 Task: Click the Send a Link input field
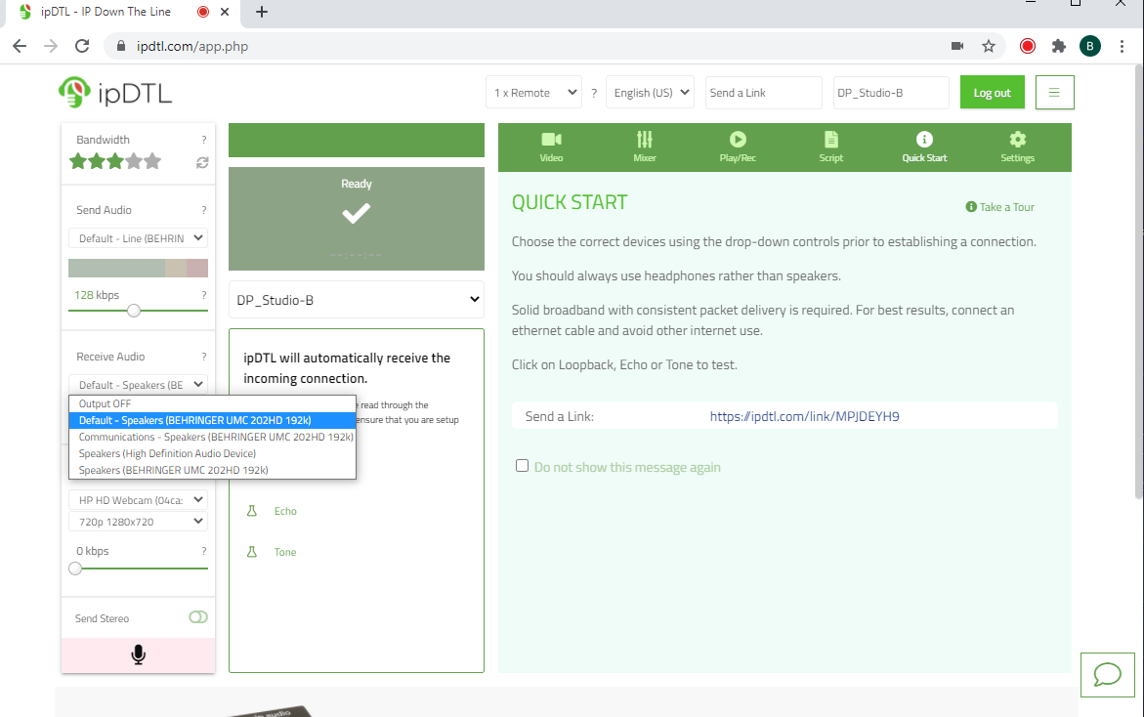click(x=763, y=93)
